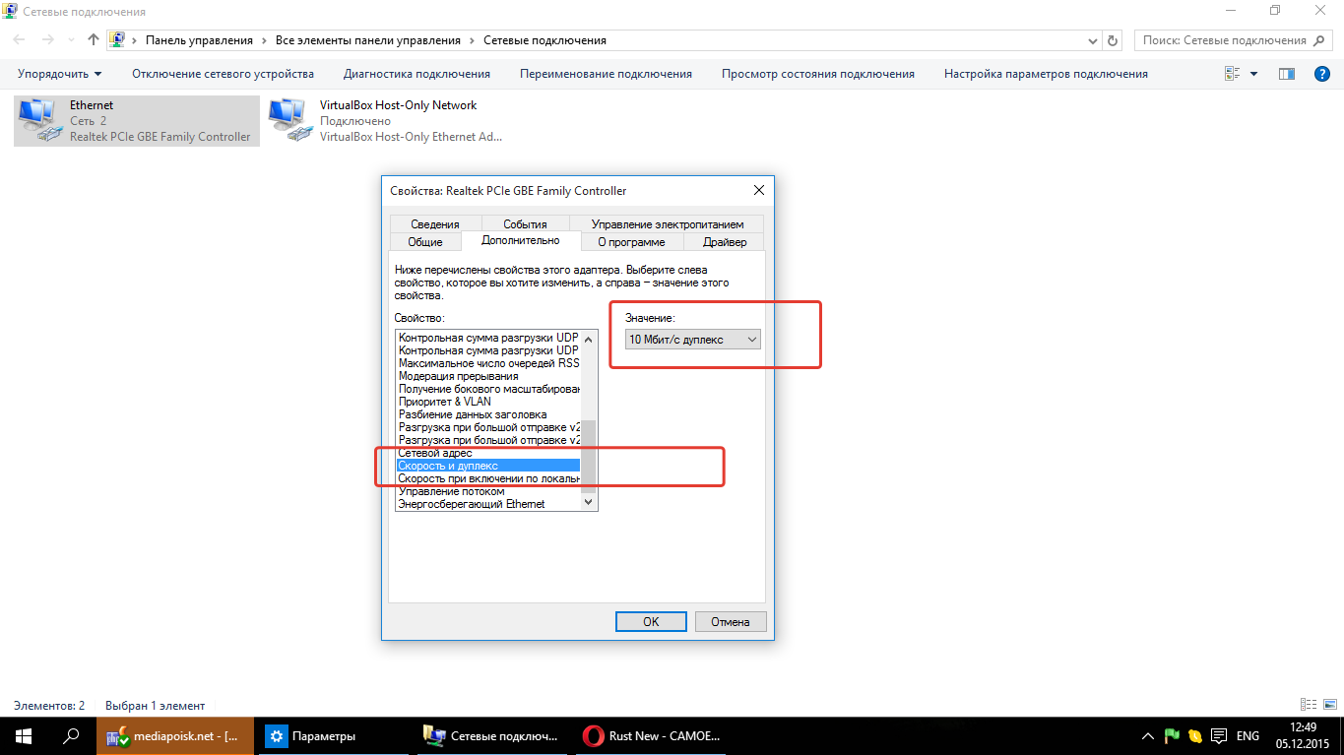
Task: Select Скорость при включении по локальной property
Action: (488, 478)
